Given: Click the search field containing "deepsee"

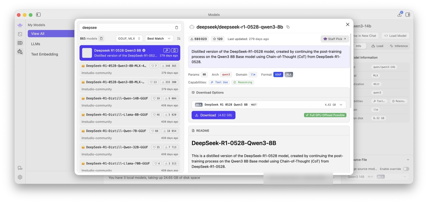Looking at the screenshot, I should point(130,28).
